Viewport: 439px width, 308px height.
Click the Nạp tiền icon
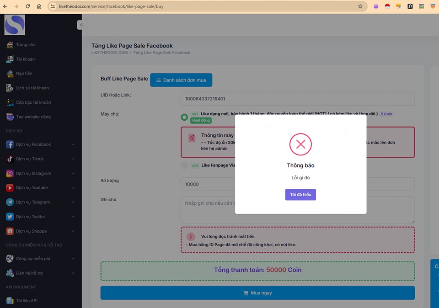10,73
